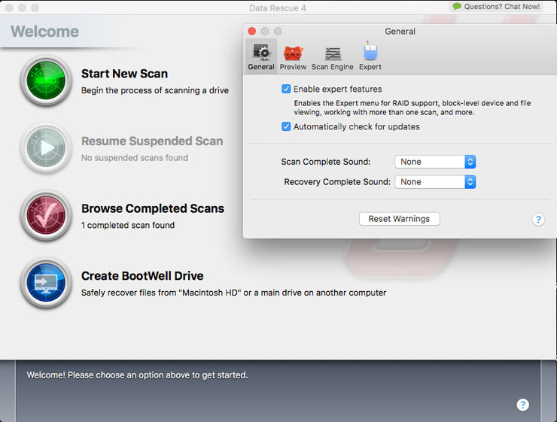Click the Browse Completed Scans heading

tap(153, 208)
